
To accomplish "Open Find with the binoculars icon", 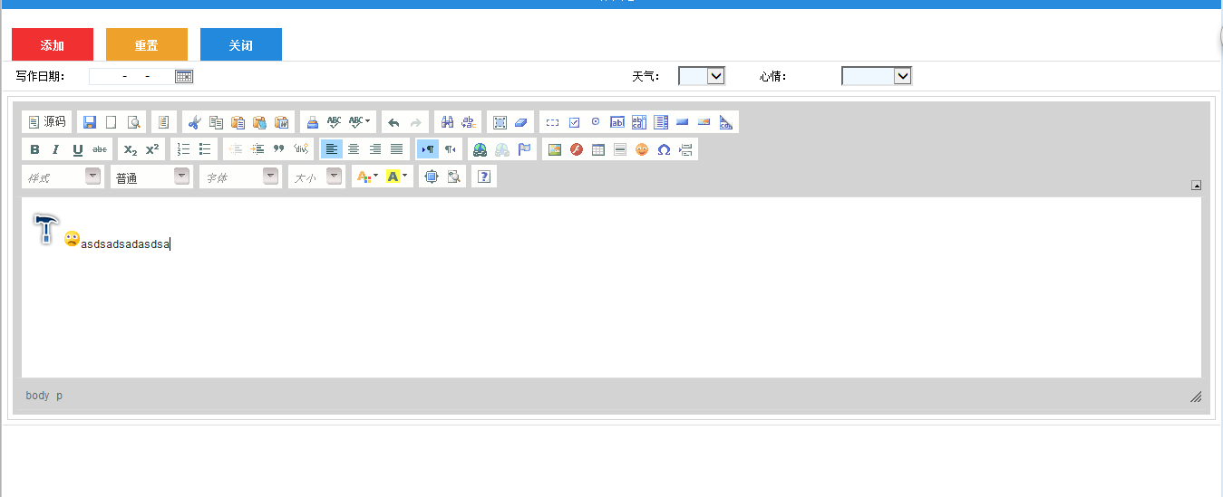I will click(x=447, y=122).
